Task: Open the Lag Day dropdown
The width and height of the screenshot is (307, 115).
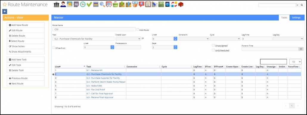Action: click(288, 39)
